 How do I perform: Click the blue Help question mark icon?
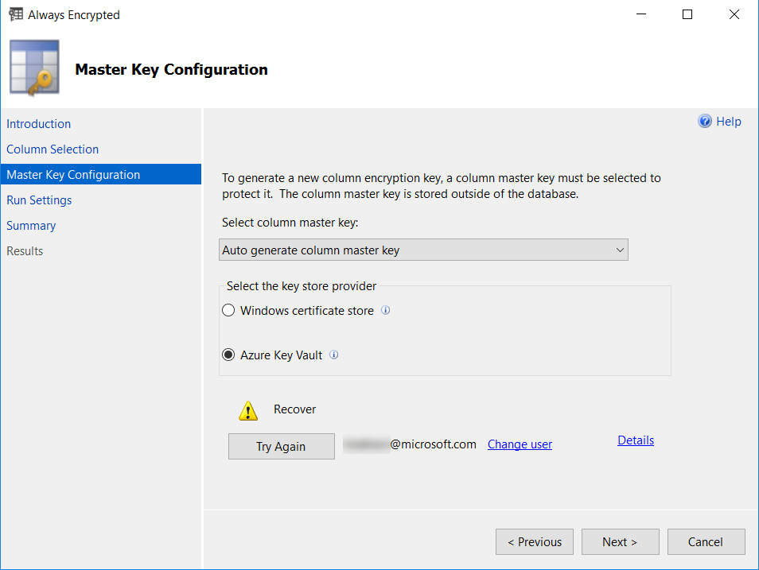click(x=704, y=122)
